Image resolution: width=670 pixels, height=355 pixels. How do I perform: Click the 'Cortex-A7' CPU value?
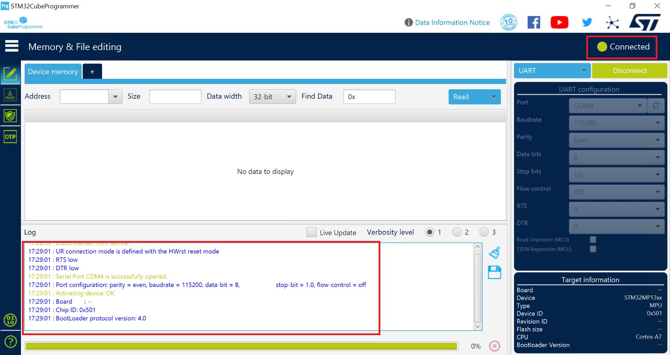[x=648, y=337]
